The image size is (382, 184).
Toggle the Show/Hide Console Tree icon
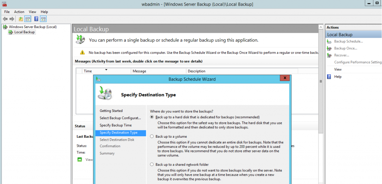click(28, 19)
